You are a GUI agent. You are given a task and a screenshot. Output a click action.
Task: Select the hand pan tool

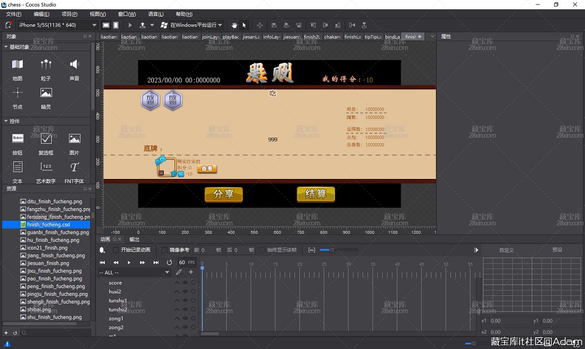point(234,25)
